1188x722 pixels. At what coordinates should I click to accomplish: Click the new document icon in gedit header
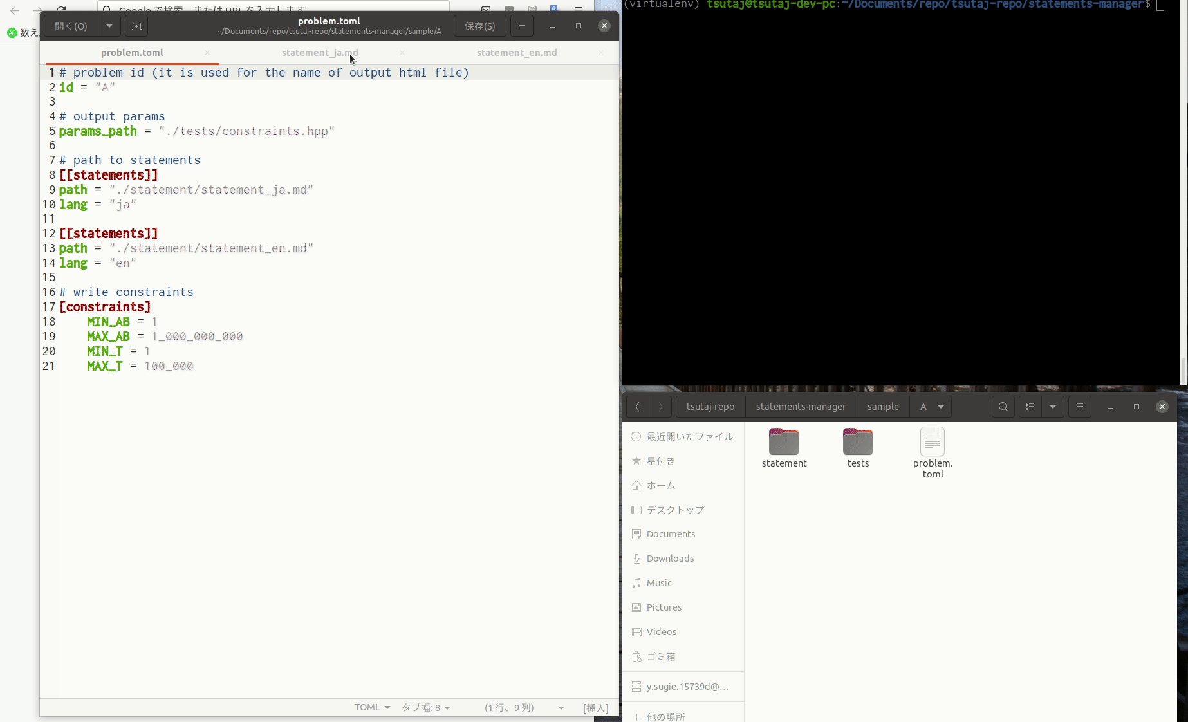click(136, 26)
